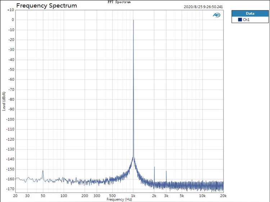Screen dimensions: 270x202
Task: Click the 2k x-axis tick label
Action: [154, 196]
